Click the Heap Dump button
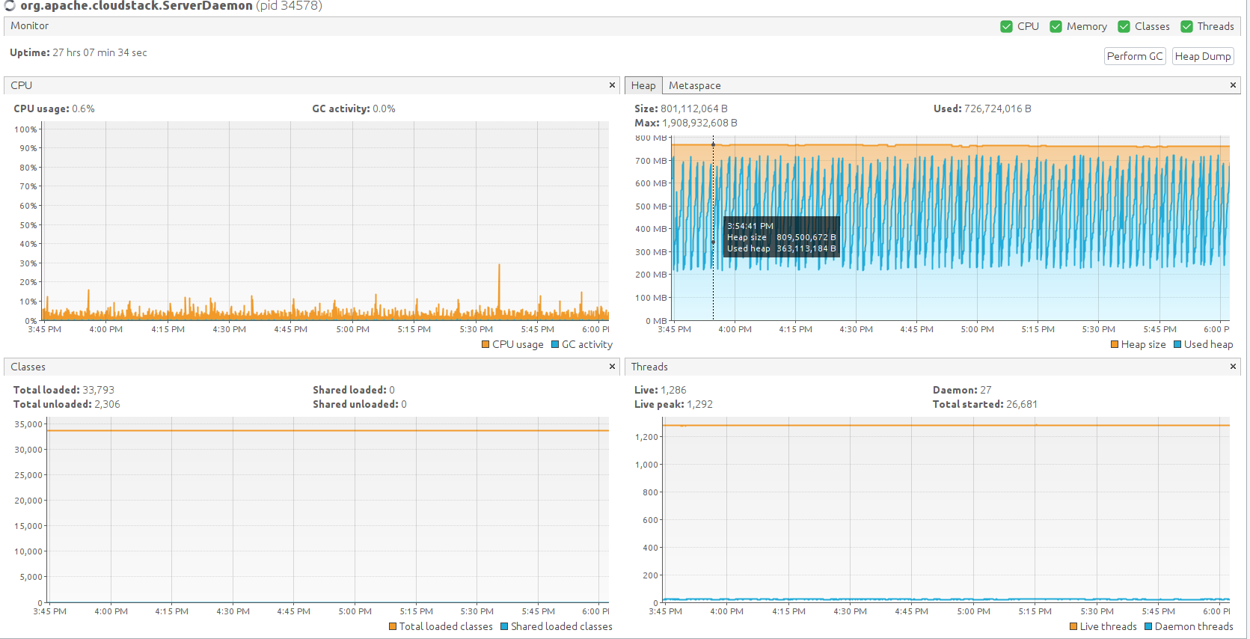1250x639 pixels. (1203, 56)
